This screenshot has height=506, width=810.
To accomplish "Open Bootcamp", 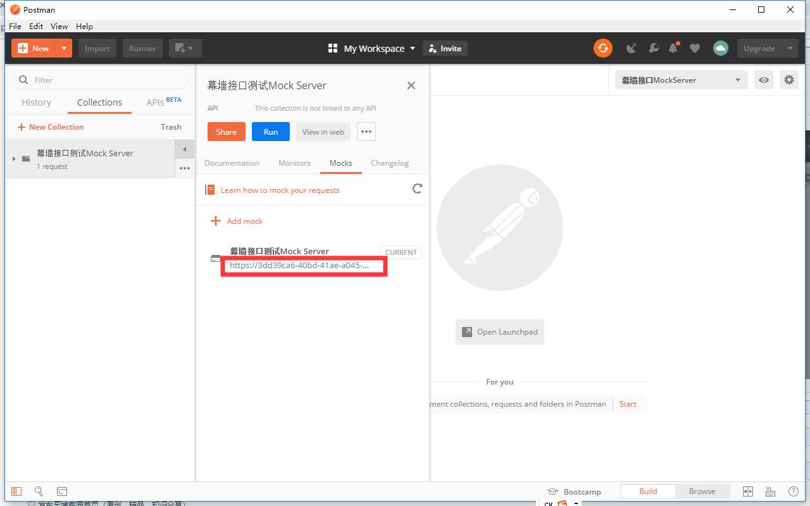I will [575, 491].
